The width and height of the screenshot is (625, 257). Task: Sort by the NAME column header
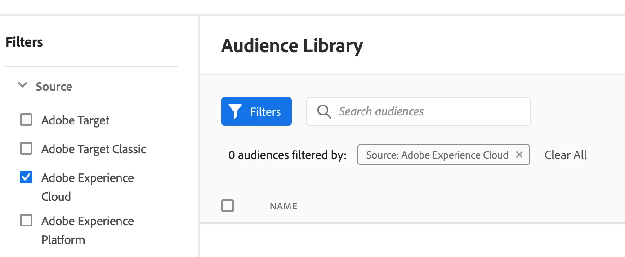(283, 206)
